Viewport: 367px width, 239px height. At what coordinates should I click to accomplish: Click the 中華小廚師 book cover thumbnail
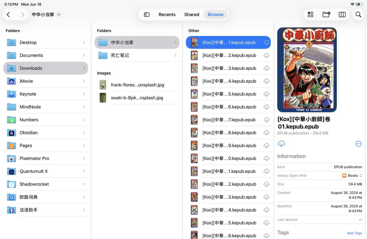pos(307,70)
